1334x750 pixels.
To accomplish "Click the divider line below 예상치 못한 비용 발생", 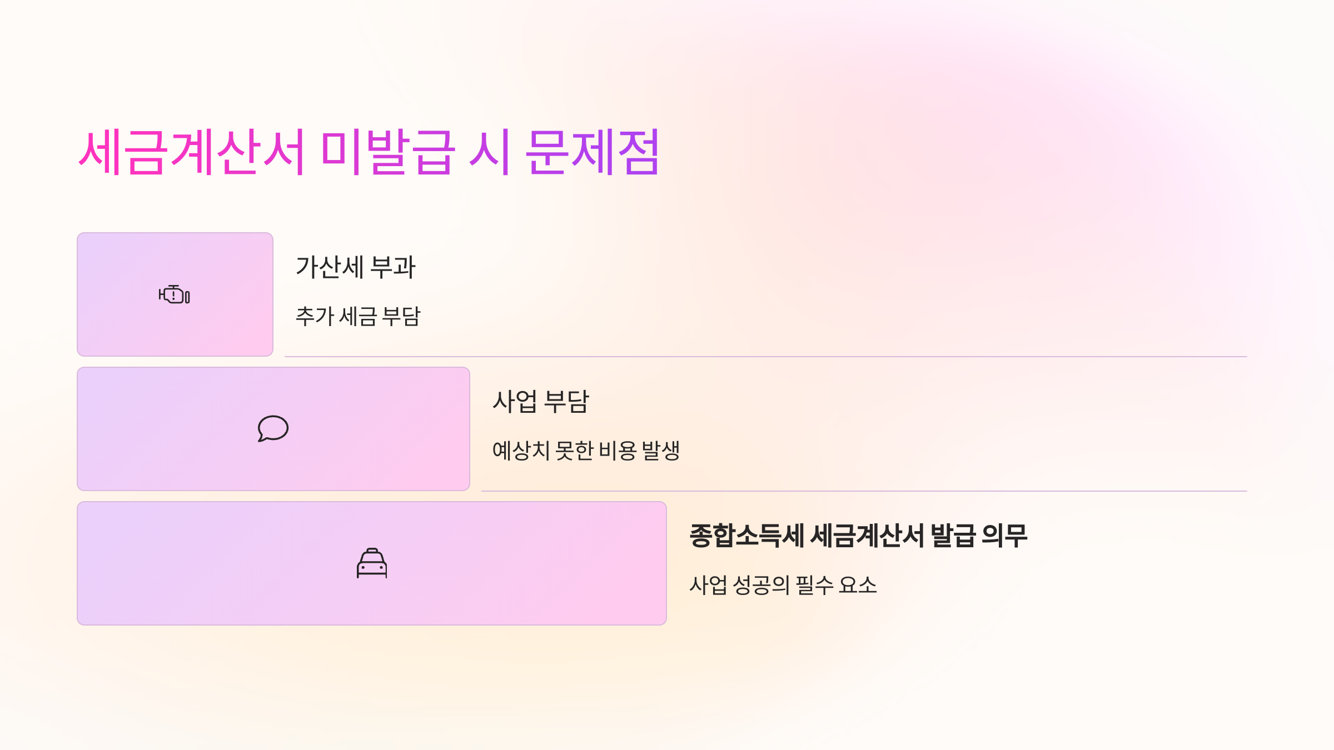I will click(864, 491).
